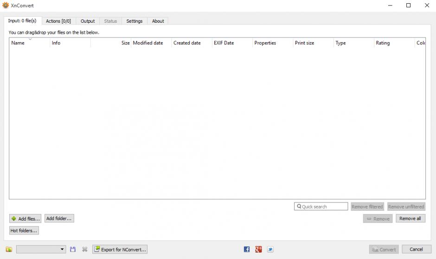This screenshot has width=436, height=259.
Task: Click the Add files button
Action: pyautogui.click(x=25, y=219)
